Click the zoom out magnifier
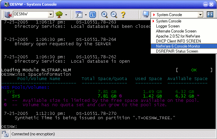 [x=114, y=15]
